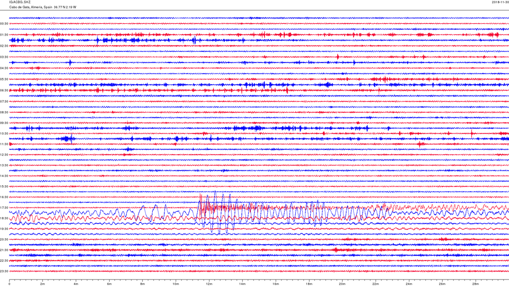Click the '06:30' time label
Image resolution: width=509 pixels, height=286 pixels.
(4, 91)
